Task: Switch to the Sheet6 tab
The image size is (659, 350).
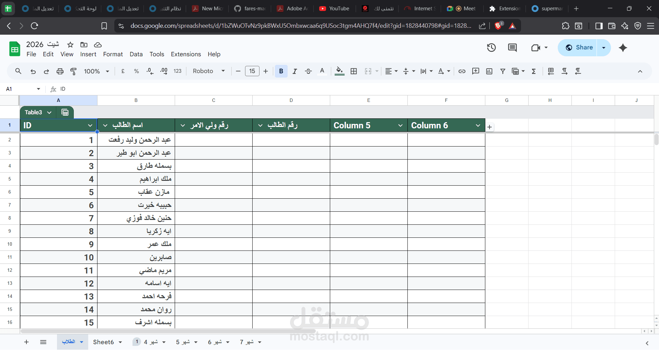Action: point(107,342)
